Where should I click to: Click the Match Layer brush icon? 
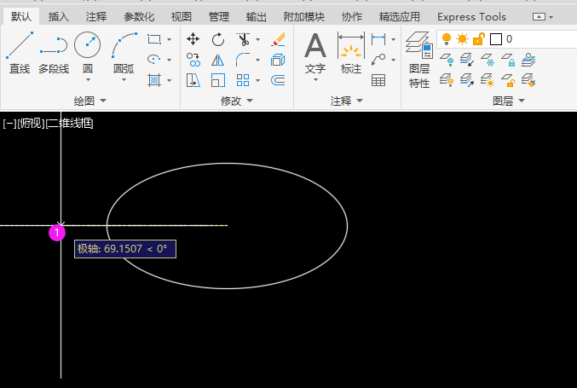pyautogui.click(x=528, y=80)
